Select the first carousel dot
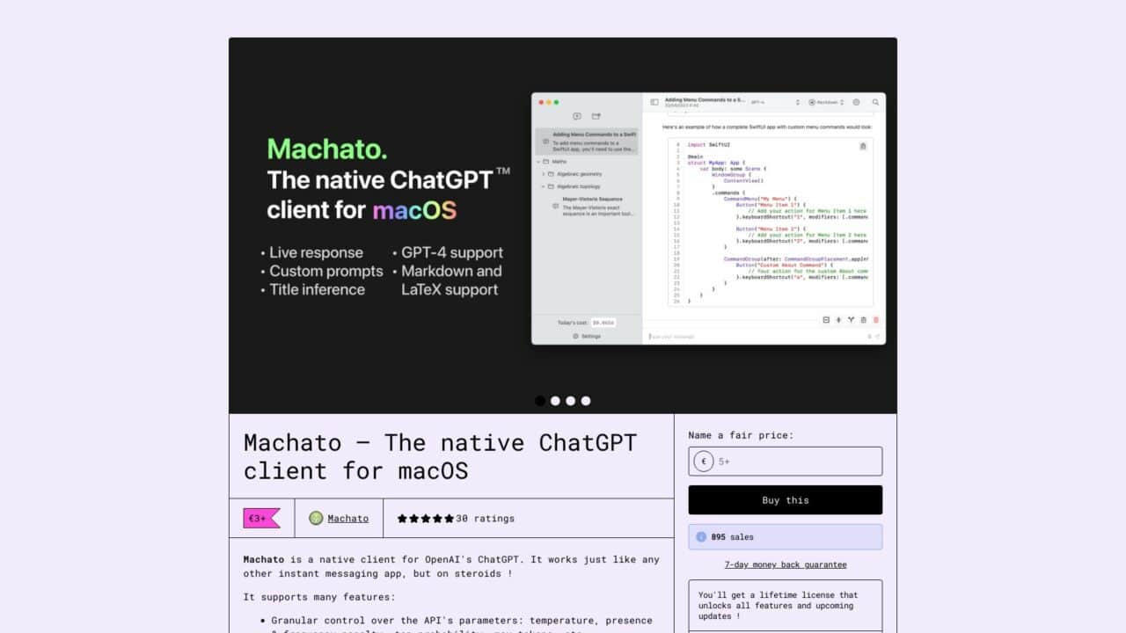Image resolution: width=1126 pixels, height=633 pixels. pyautogui.click(x=540, y=401)
